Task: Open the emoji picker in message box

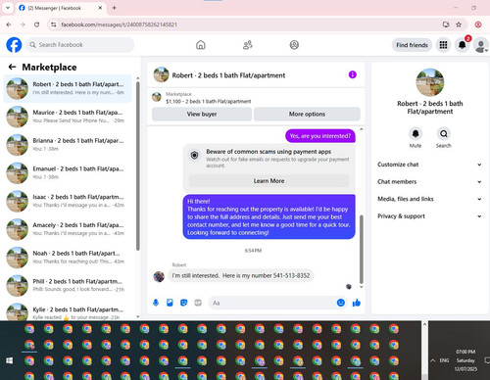Action: pyautogui.click(x=341, y=303)
